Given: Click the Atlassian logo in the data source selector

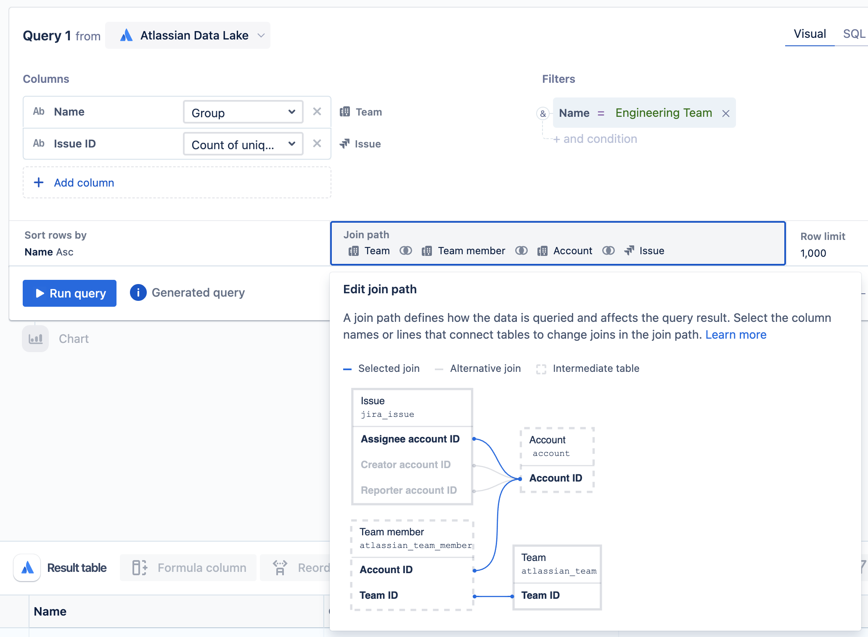Looking at the screenshot, I should coord(126,35).
